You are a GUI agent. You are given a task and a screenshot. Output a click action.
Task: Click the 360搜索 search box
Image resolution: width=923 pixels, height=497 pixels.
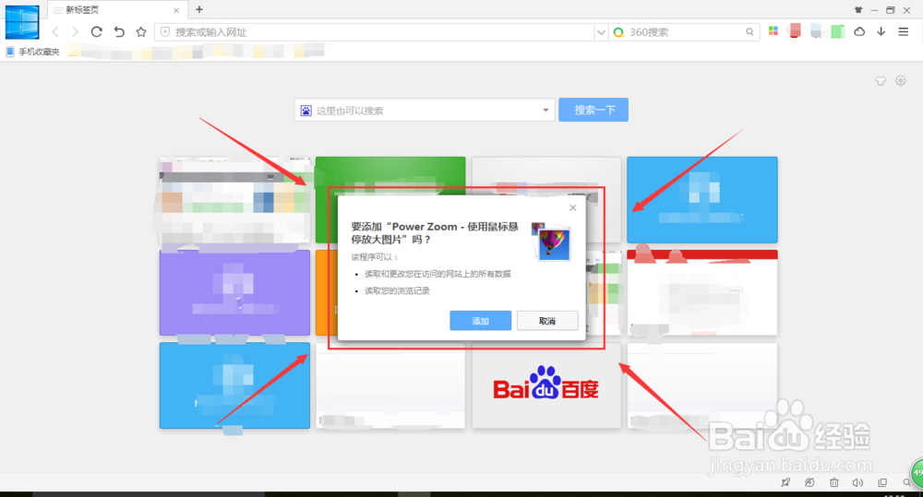(684, 31)
